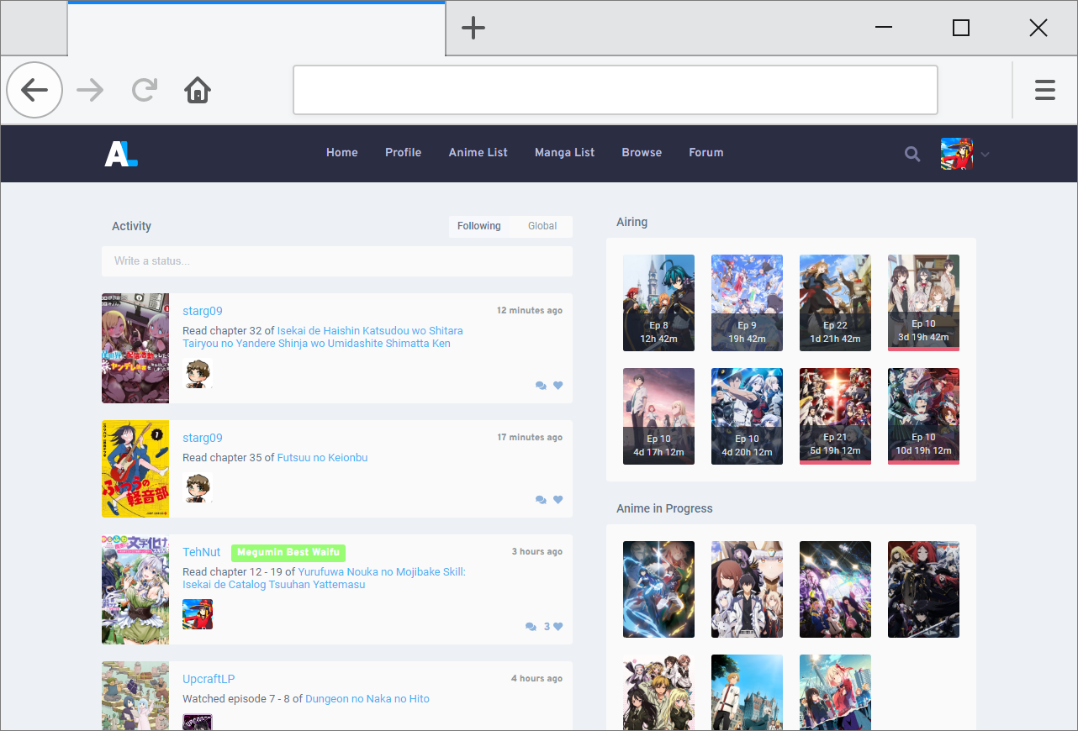This screenshot has height=731, width=1078.
Task: Like TehNut's manga reading activity
Action: pyautogui.click(x=557, y=626)
